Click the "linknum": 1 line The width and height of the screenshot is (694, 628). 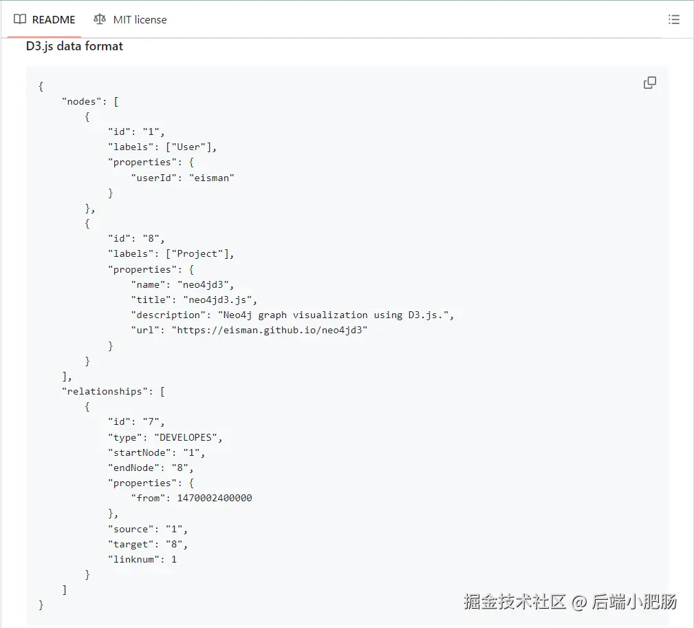tap(142, 559)
